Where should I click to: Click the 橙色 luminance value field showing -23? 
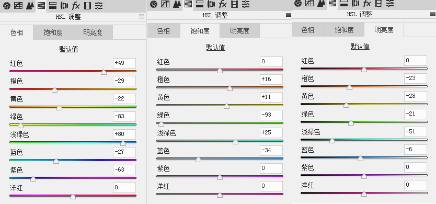[416, 78]
